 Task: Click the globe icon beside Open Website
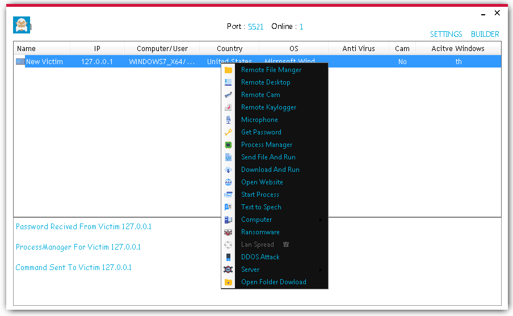coord(228,182)
